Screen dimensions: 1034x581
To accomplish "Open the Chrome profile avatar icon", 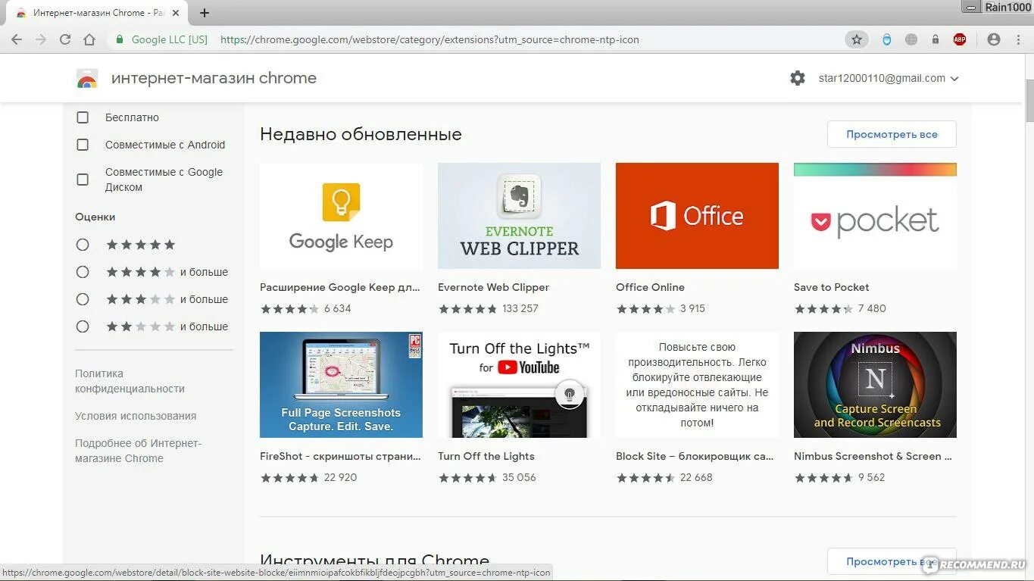I will [x=994, y=39].
